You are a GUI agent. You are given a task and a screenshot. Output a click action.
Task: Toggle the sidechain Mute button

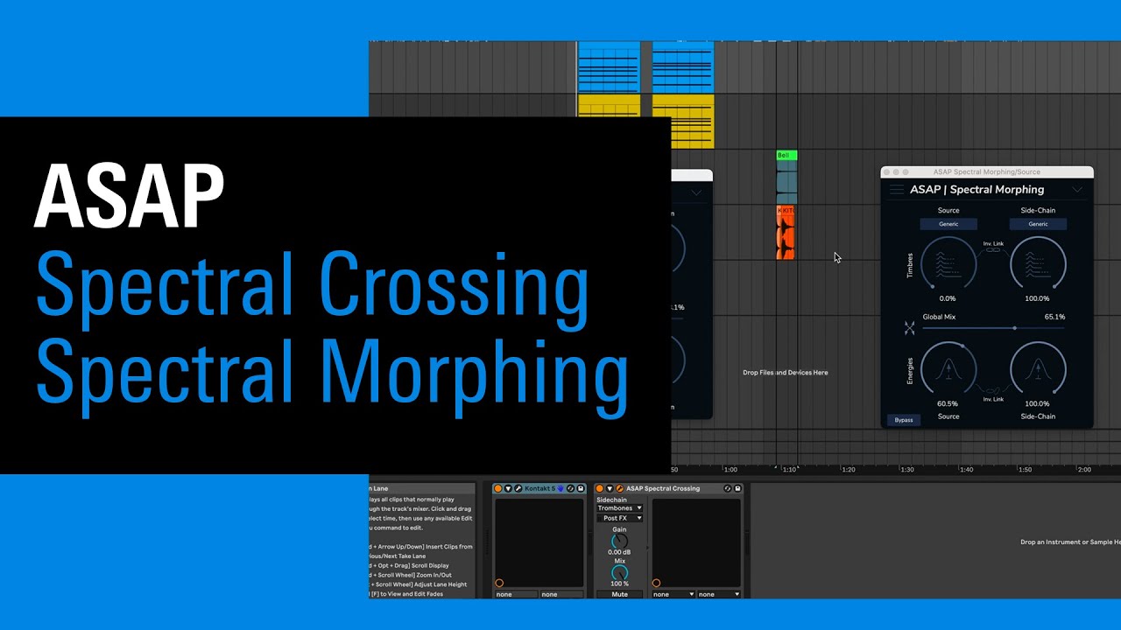coord(619,594)
